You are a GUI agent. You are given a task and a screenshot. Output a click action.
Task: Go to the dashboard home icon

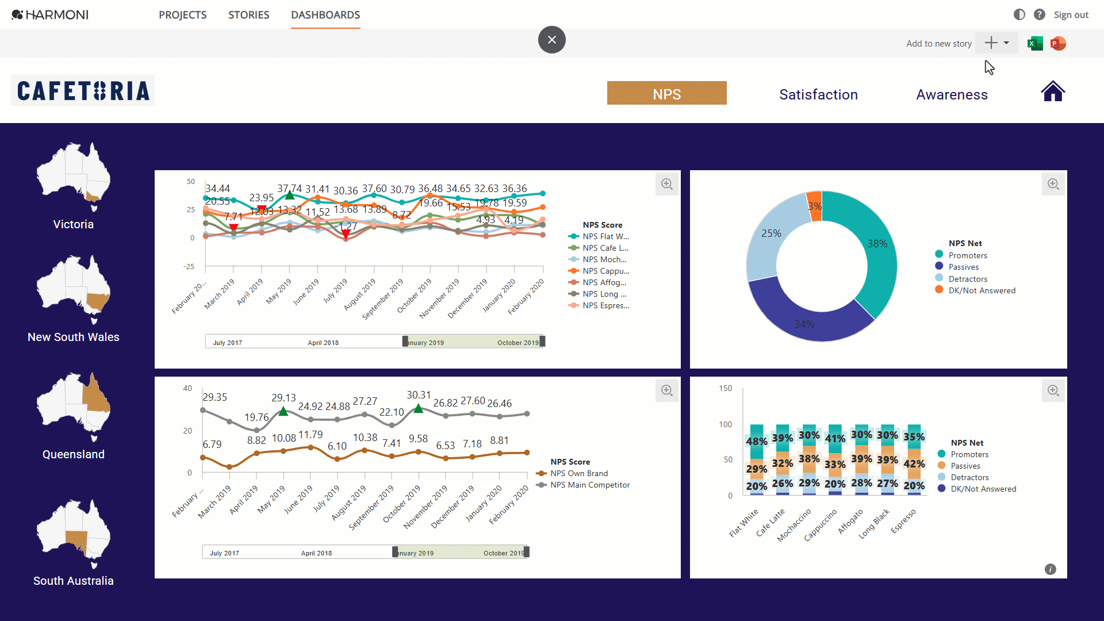[1053, 91]
